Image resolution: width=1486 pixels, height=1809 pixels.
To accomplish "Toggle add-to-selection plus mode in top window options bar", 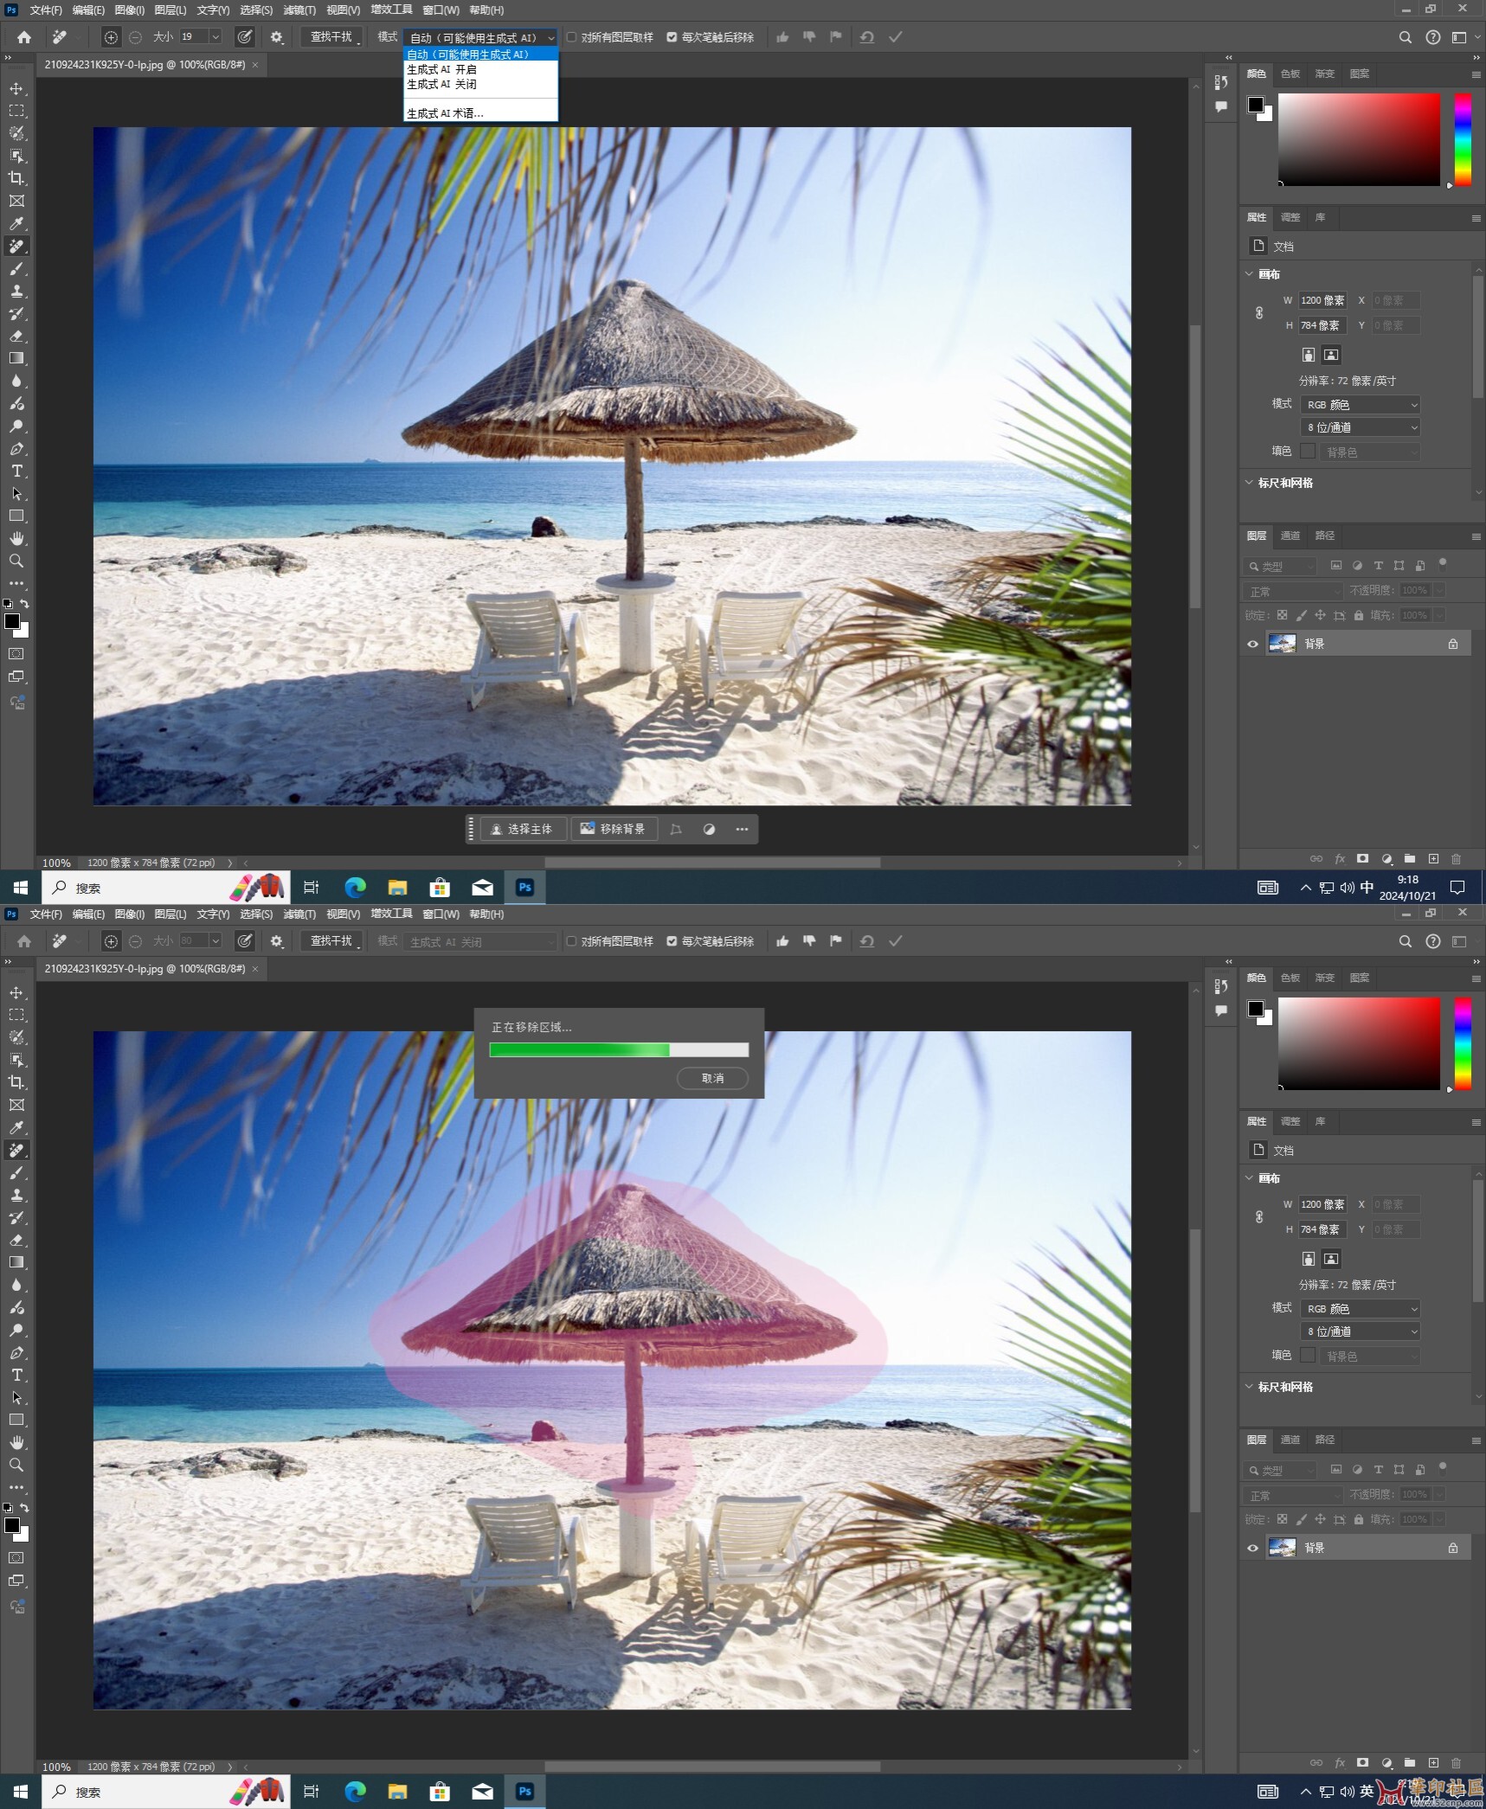I will point(111,37).
